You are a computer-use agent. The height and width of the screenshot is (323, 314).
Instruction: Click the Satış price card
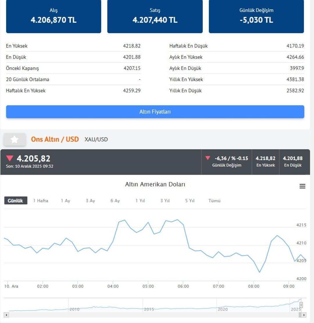click(155, 16)
